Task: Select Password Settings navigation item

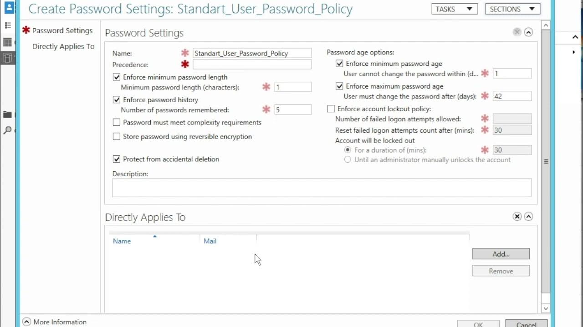Action: tap(62, 30)
